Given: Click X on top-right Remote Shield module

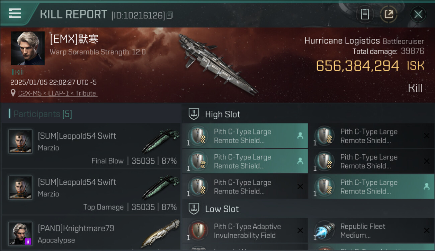Looking at the screenshot, I should pyautogui.click(x=427, y=136).
